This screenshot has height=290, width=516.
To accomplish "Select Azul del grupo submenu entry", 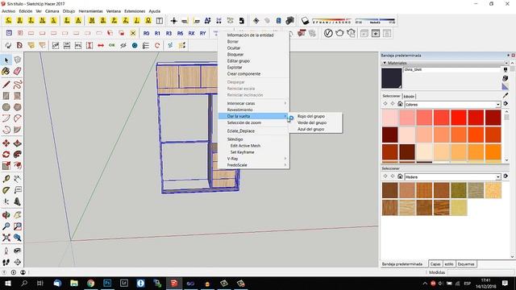I will tap(310, 129).
